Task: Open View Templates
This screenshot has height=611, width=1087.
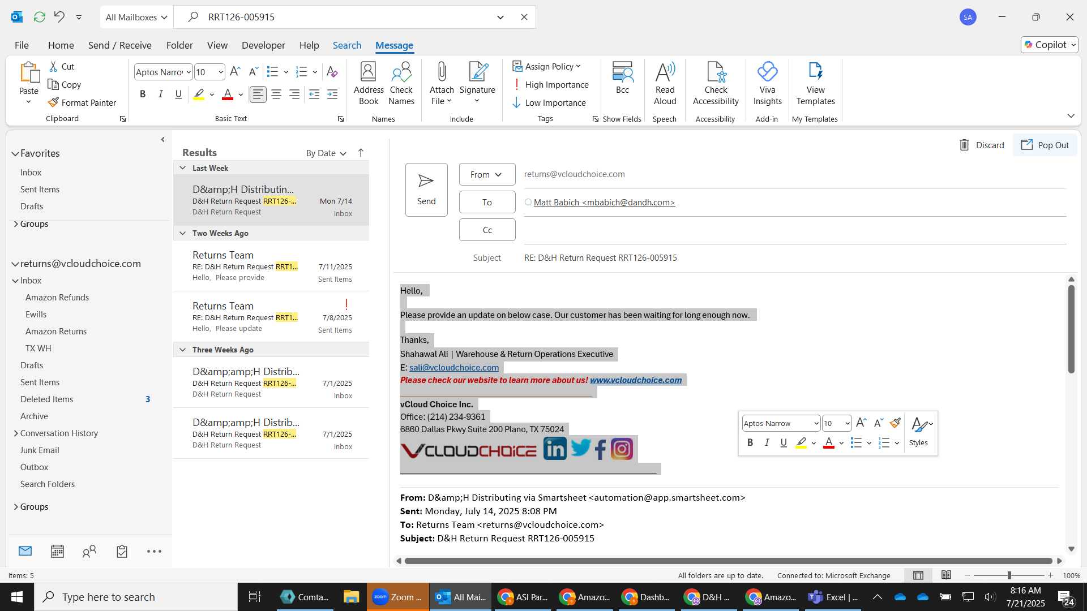Action: coord(815,84)
